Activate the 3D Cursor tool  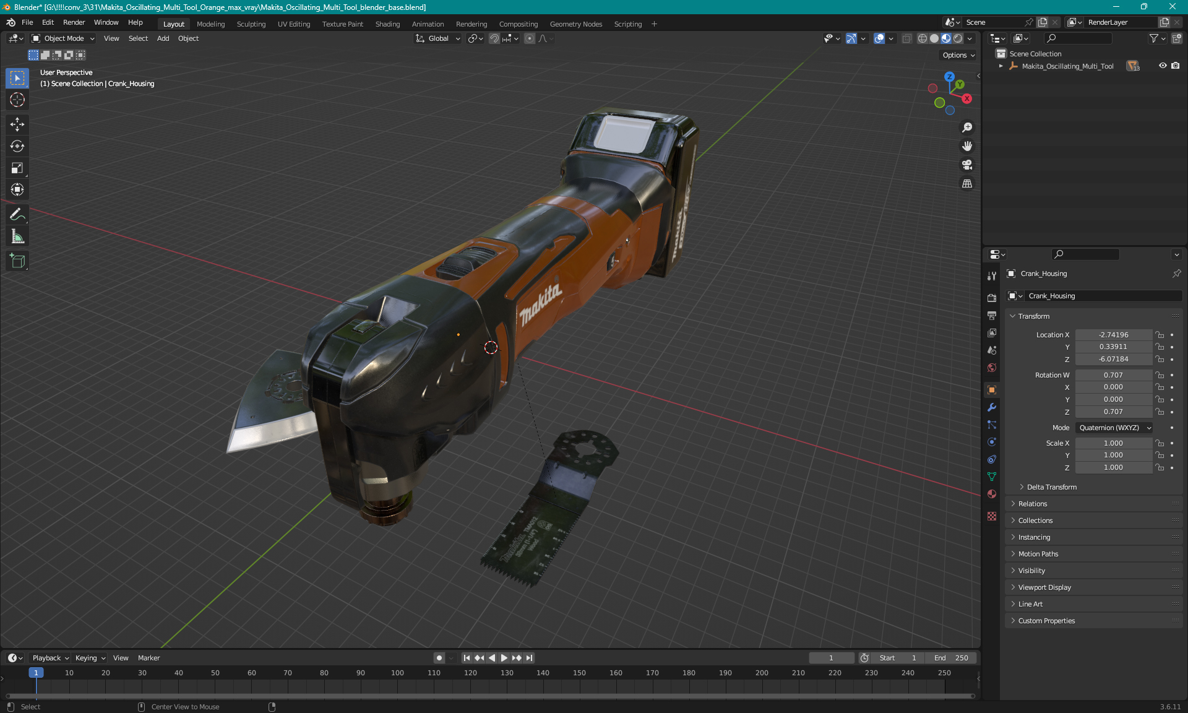[17, 100]
